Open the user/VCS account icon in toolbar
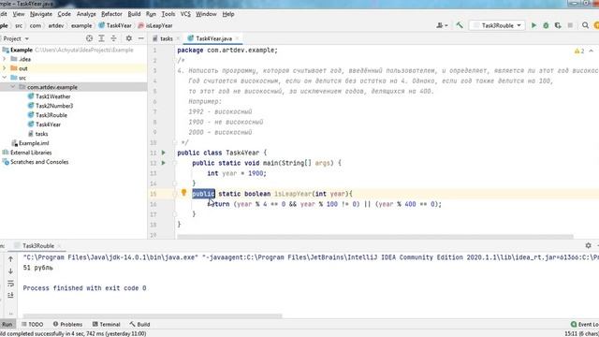Image resolution: width=599 pixels, height=337 pixels. click(442, 25)
